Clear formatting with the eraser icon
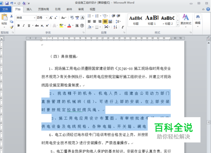211x153 pixels. (72, 18)
